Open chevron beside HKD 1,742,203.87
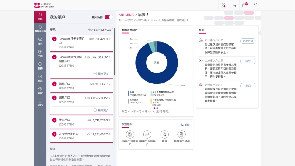This screenshot has width=295, height=166. tap(110, 120)
